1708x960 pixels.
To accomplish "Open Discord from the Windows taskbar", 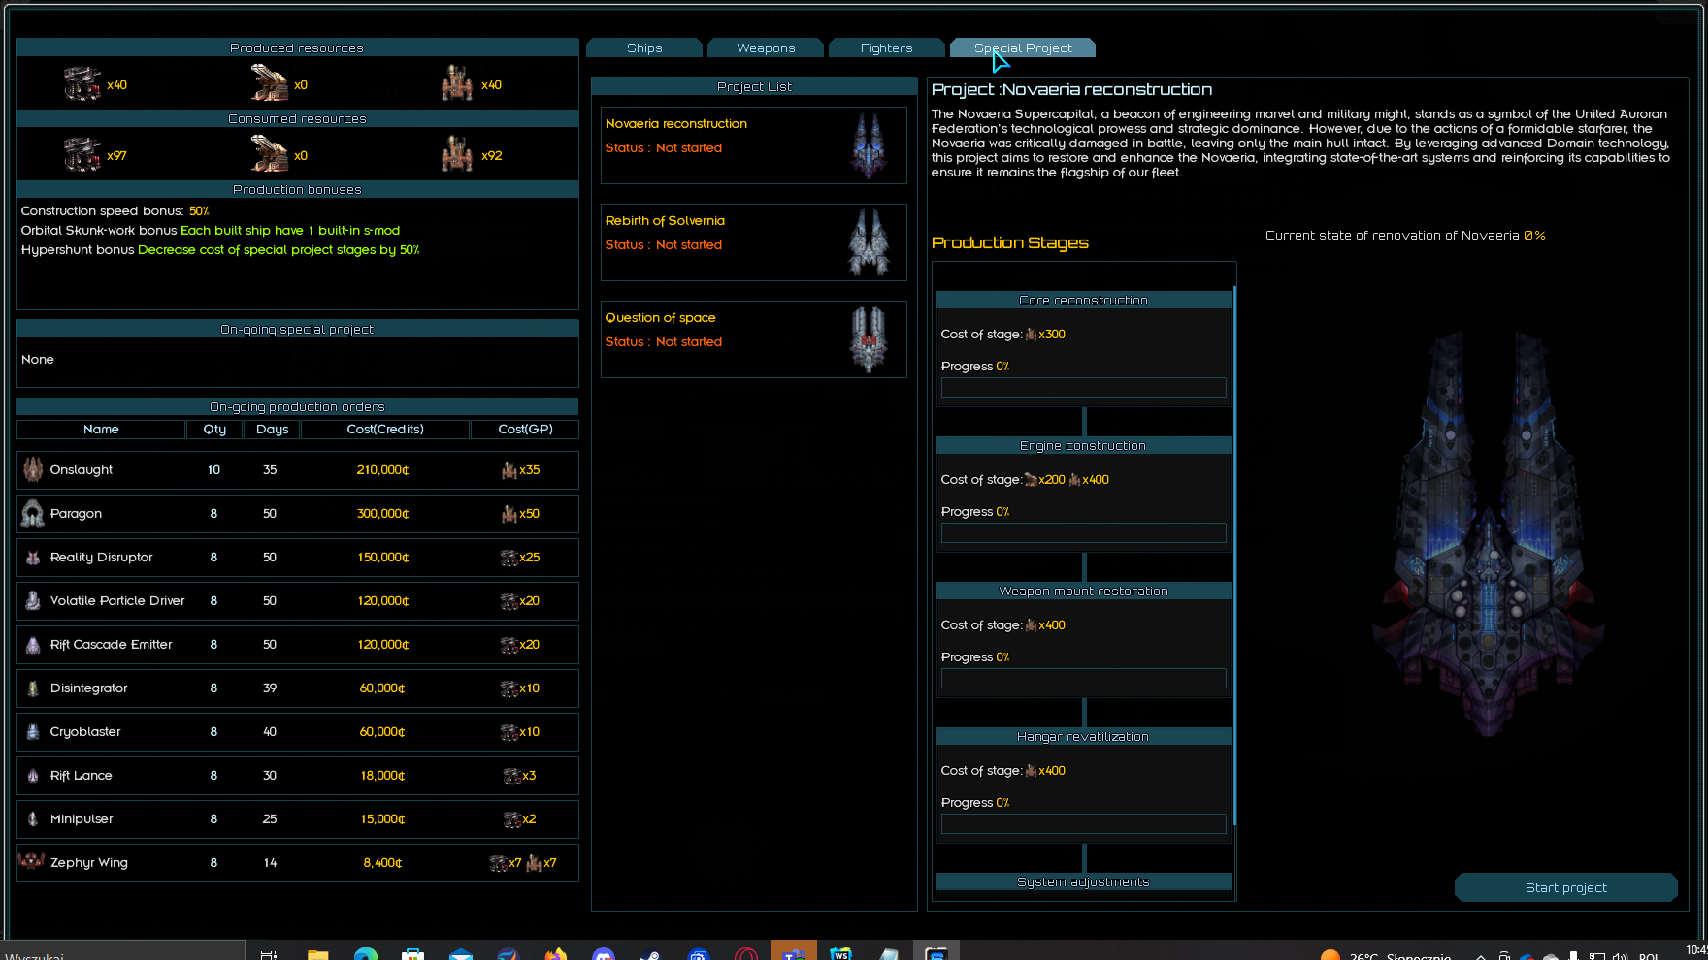I will click(604, 954).
